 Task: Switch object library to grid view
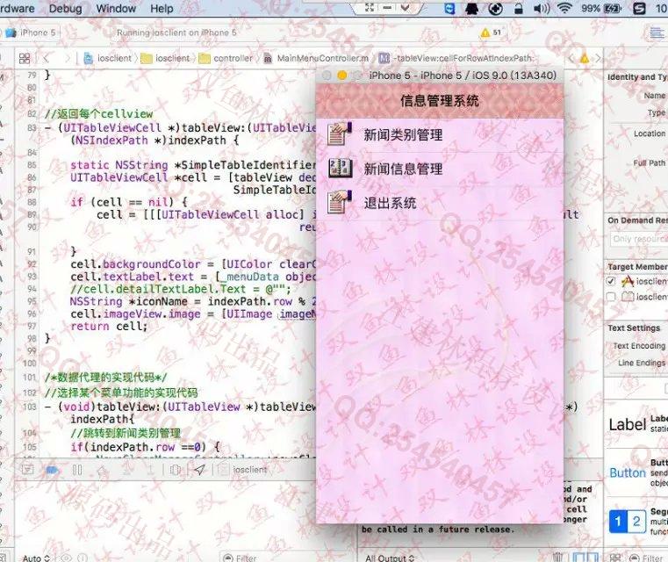tap(615, 558)
